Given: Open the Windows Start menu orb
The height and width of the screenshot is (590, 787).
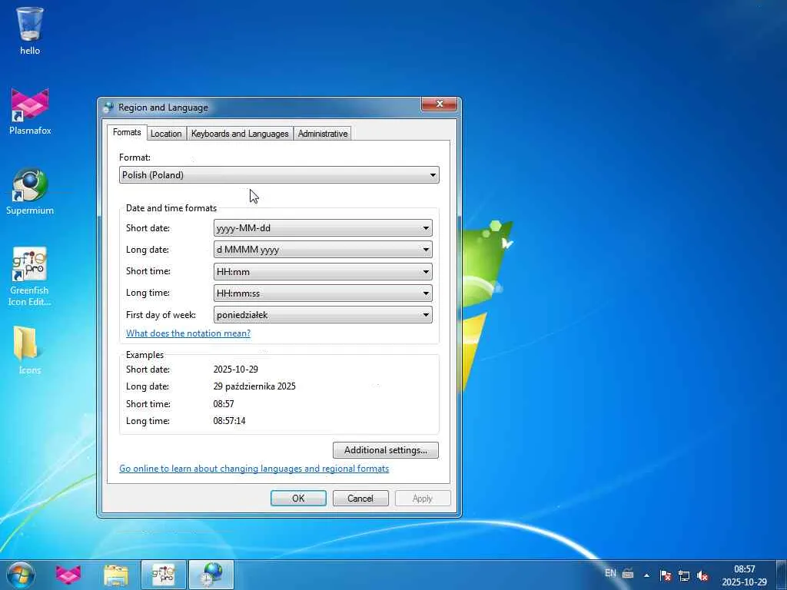Looking at the screenshot, I should (x=21, y=575).
